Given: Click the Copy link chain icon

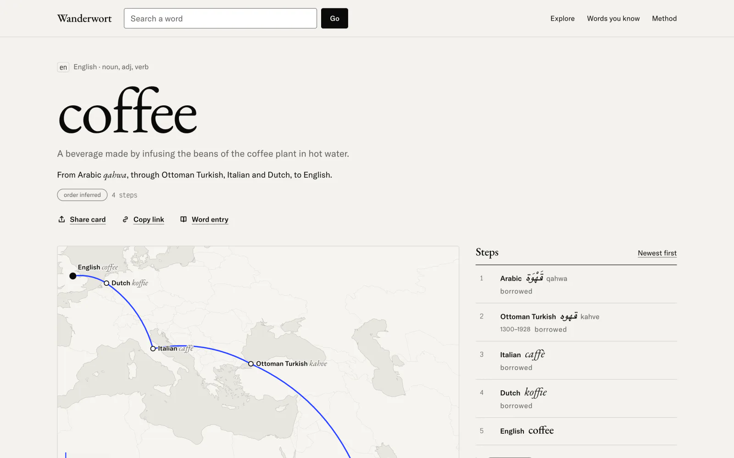Looking at the screenshot, I should click(x=125, y=219).
